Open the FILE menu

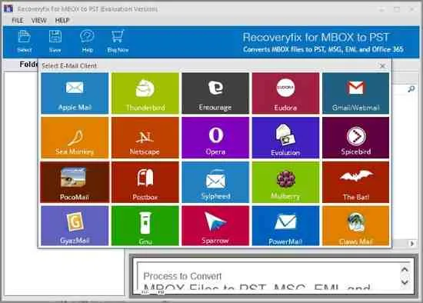18,21
